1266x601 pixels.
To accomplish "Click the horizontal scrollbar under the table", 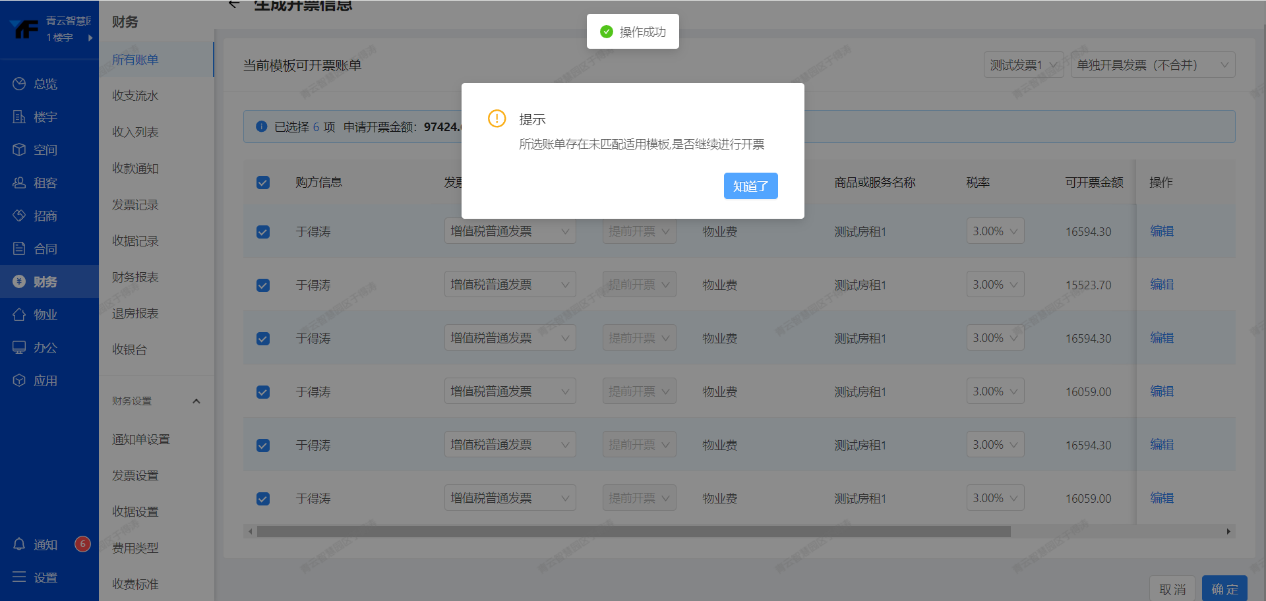I will click(x=633, y=531).
